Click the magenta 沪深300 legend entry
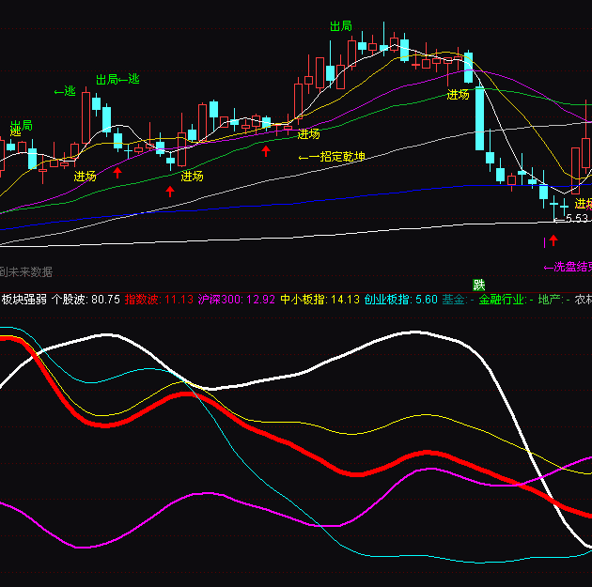 pos(237,300)
